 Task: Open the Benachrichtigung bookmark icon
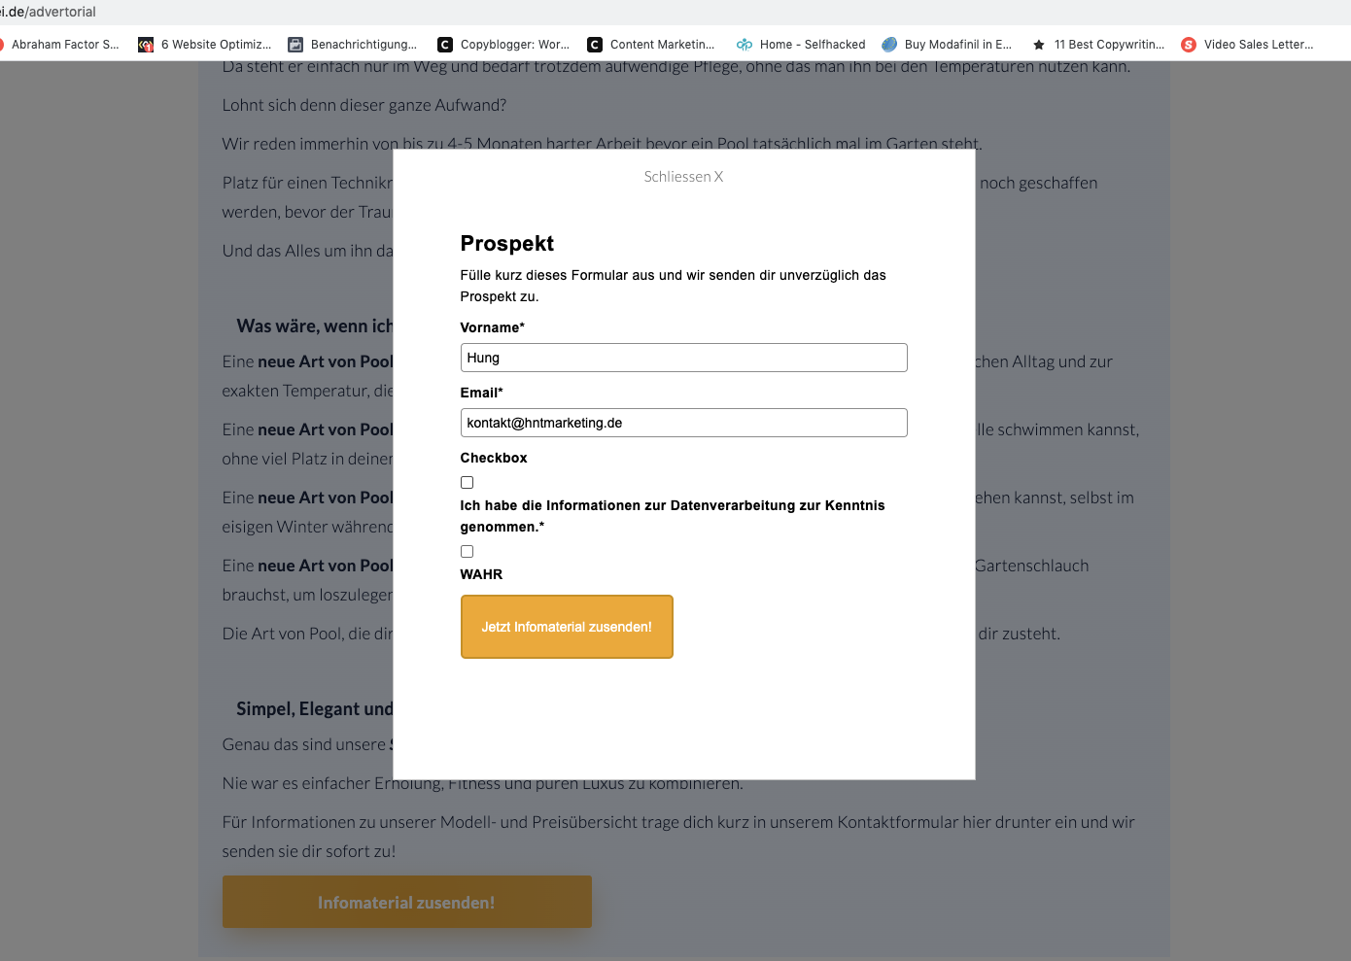[x=295, y=45]
